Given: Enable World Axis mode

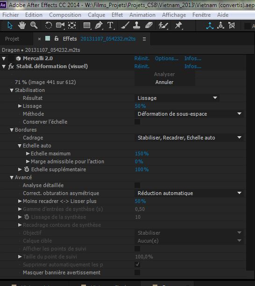Looking at the screenshot, I should 221,25.
